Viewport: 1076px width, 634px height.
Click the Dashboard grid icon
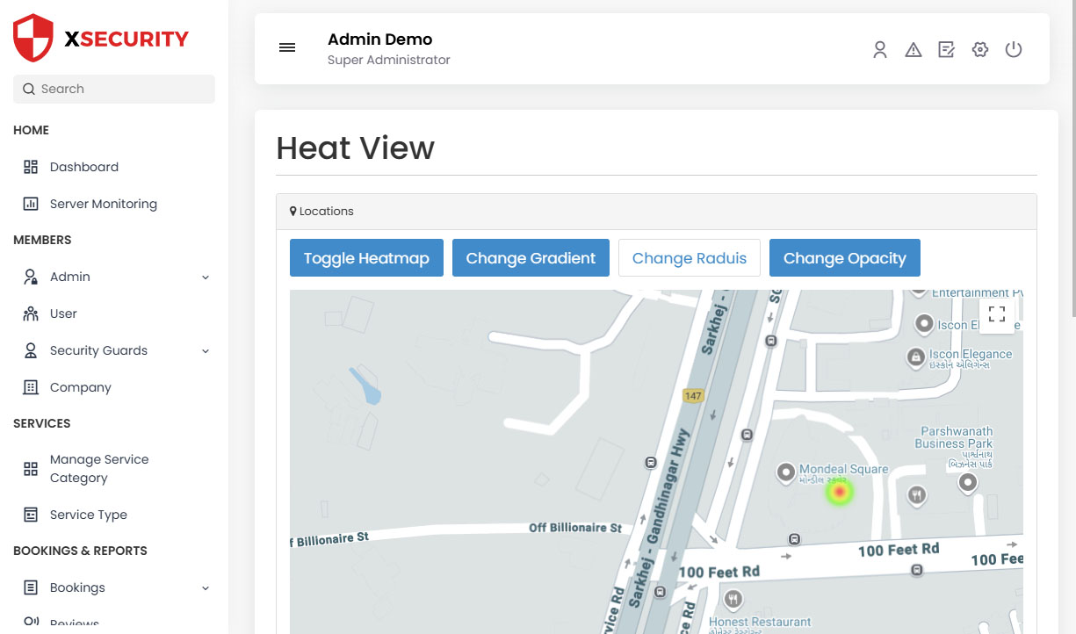click(31, 167)
